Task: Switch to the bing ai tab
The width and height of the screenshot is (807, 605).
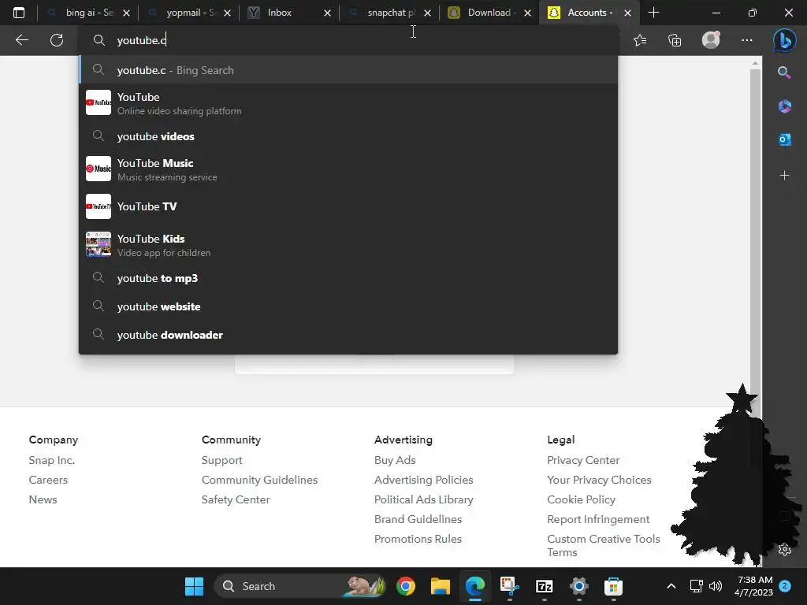Action: tap(87, 13)
